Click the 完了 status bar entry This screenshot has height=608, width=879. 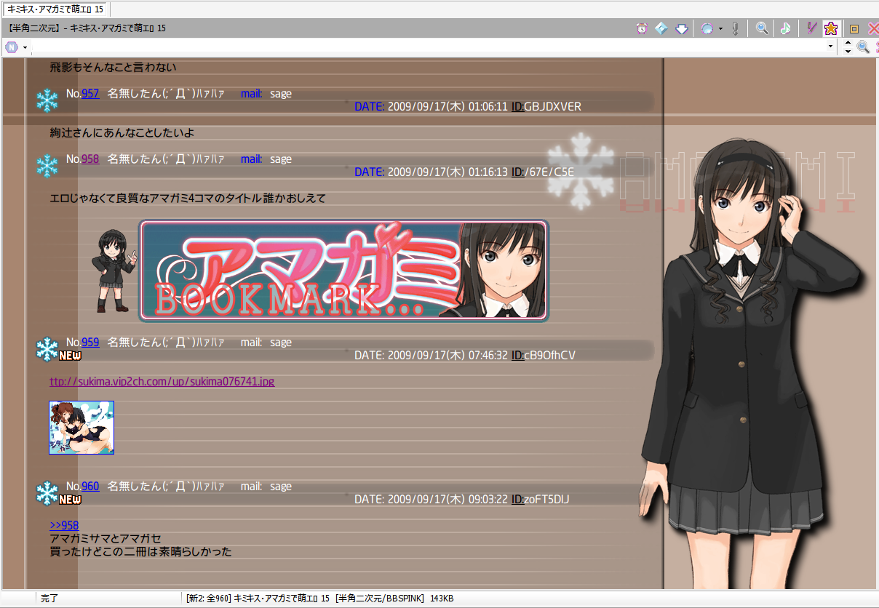(x=49, y=599)
